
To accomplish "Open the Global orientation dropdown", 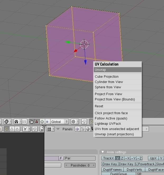I will pos(59,122).
